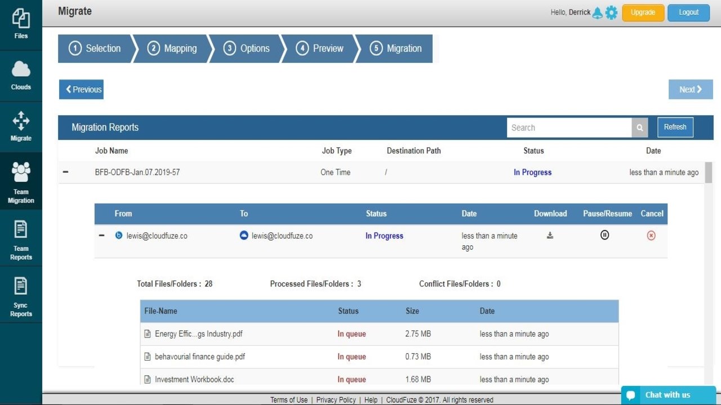This screenshot has width=721, height=405.
Task: Click the job Date column header
Action: point(653,151)
